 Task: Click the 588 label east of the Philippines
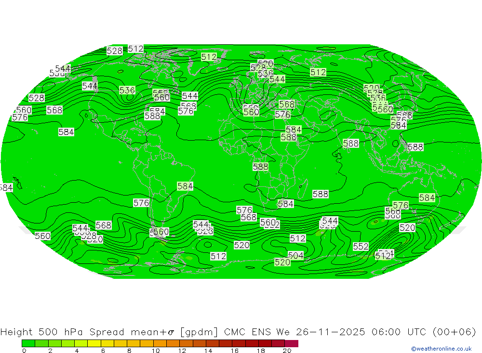[415, 147]
